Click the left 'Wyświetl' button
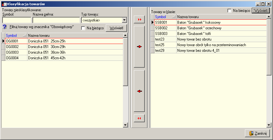Image resolution: width=273 pixels, height=140 pixels. (116, 28)
